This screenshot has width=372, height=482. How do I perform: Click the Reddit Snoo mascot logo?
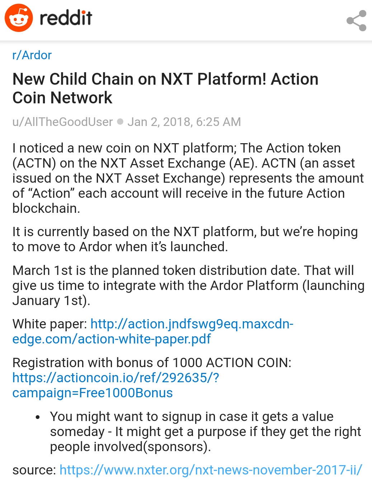point(19,18)
